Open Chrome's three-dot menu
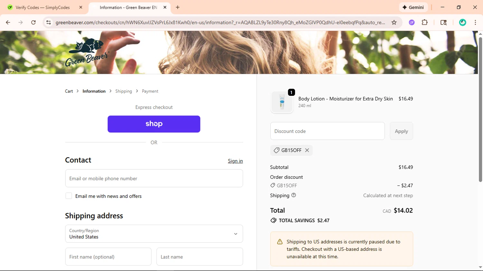483x271 pixels. [475, 23]
